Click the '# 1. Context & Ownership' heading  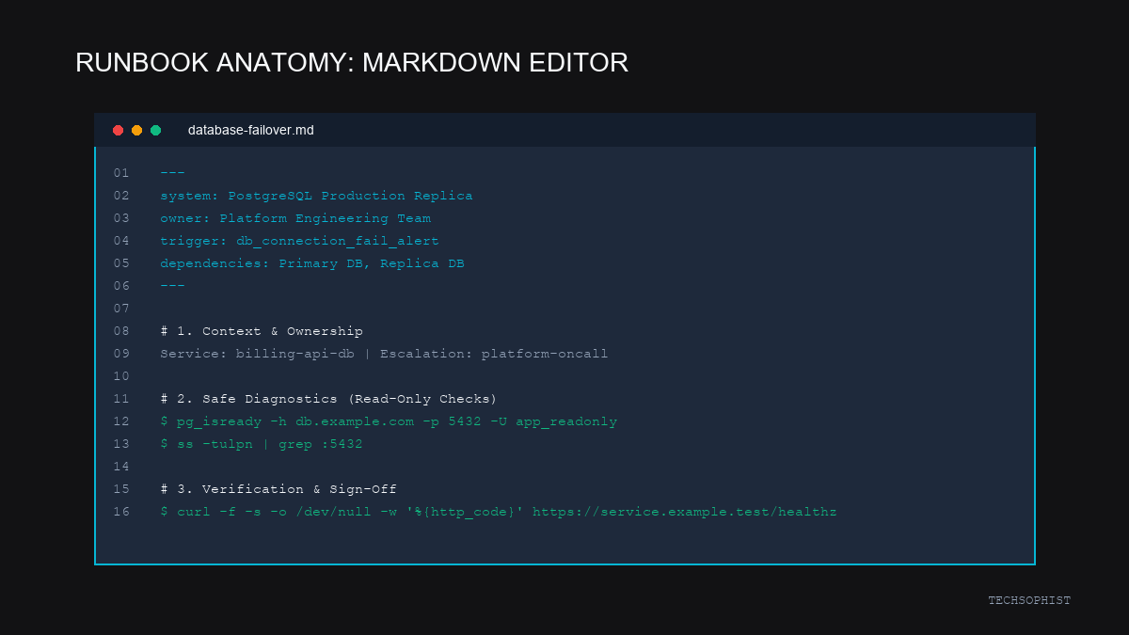click(x=262, y=331)
